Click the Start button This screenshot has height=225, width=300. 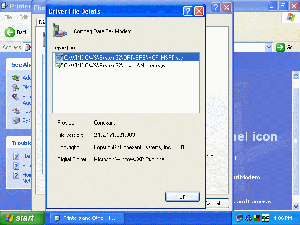22,218
